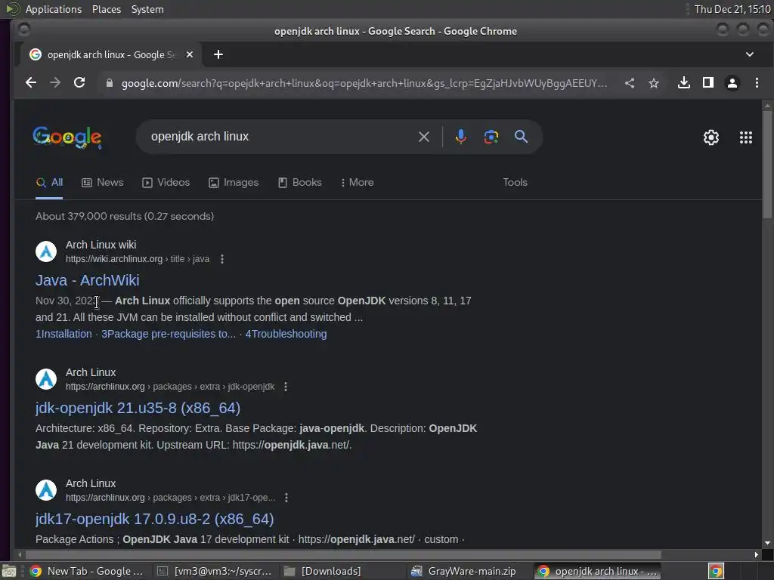Open 4Troubleshooting sitelink
The height and width of the screenshot is (580, 774).
[x=286, y=334]
